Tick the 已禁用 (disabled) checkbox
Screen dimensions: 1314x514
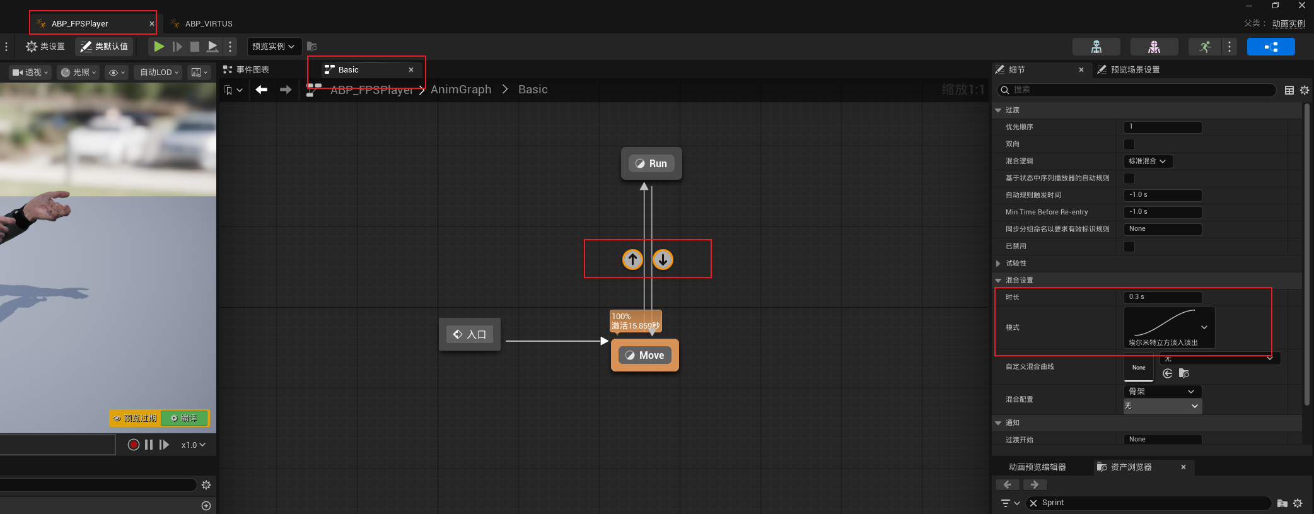(x=1129, y=247)
